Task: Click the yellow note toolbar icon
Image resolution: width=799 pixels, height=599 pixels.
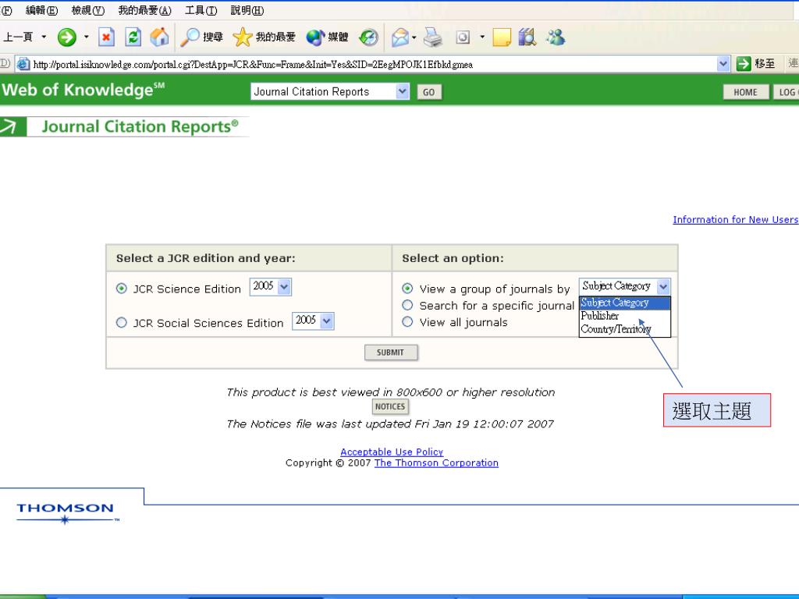Action: (x=502, y=37)
